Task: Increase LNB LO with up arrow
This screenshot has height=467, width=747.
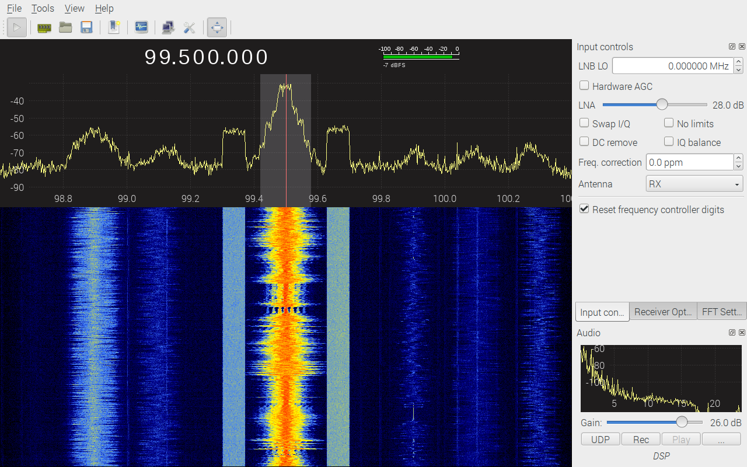Action: (x=738, y=62)
